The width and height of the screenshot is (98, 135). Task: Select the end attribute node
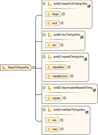[x=53, y=23]
